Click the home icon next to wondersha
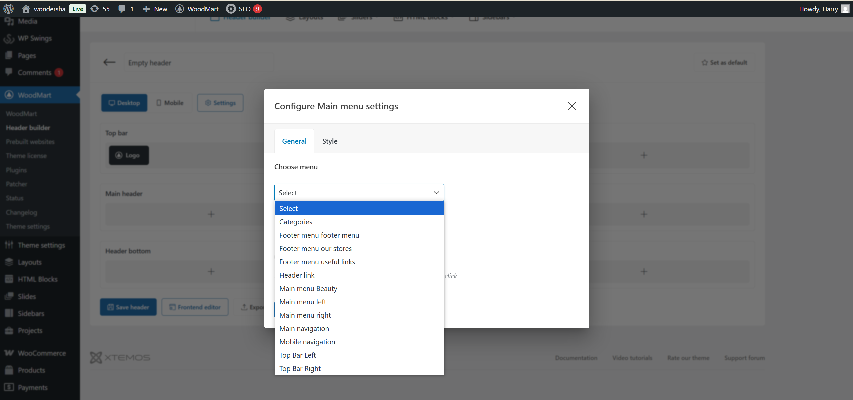Screen dimensions: 853x400 tap(26, 9)
